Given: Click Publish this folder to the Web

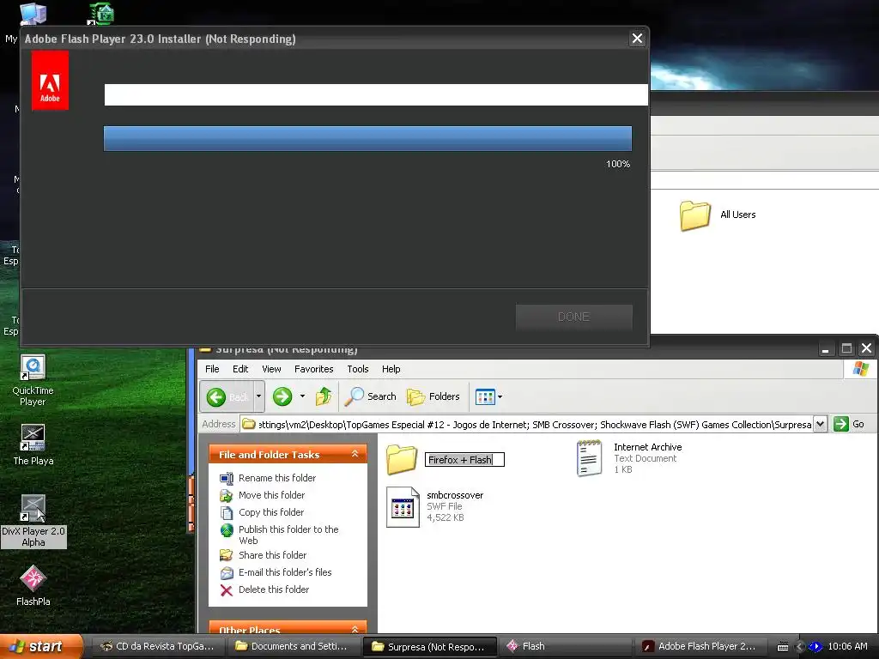Looking at the screenshot, I should tap(288, 535).
